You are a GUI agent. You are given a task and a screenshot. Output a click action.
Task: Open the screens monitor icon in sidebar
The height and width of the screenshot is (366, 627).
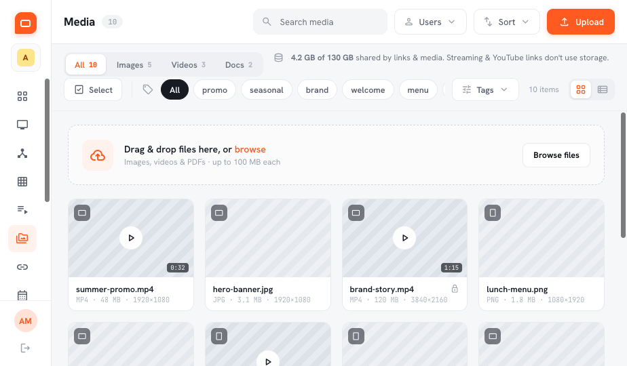click(22, 125)
